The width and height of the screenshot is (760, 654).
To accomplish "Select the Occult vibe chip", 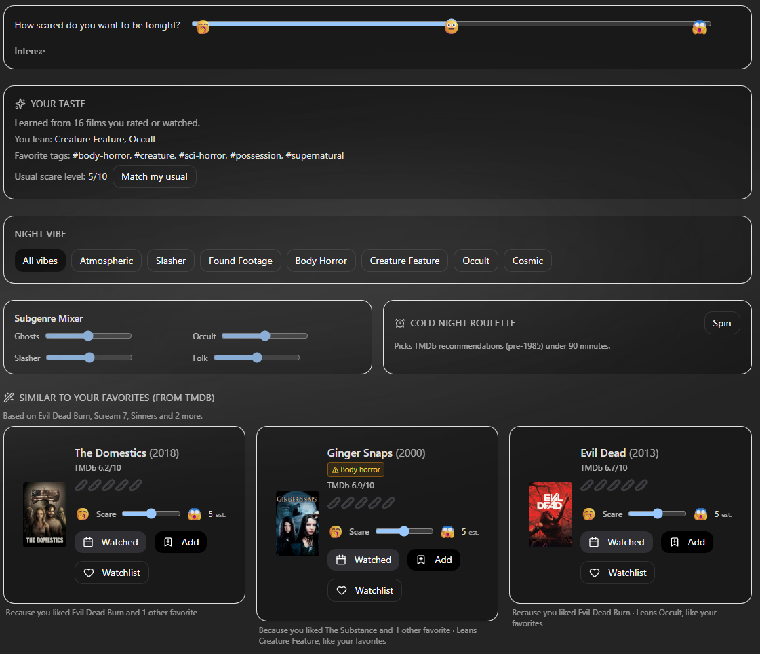I will (x=476, y=261).
